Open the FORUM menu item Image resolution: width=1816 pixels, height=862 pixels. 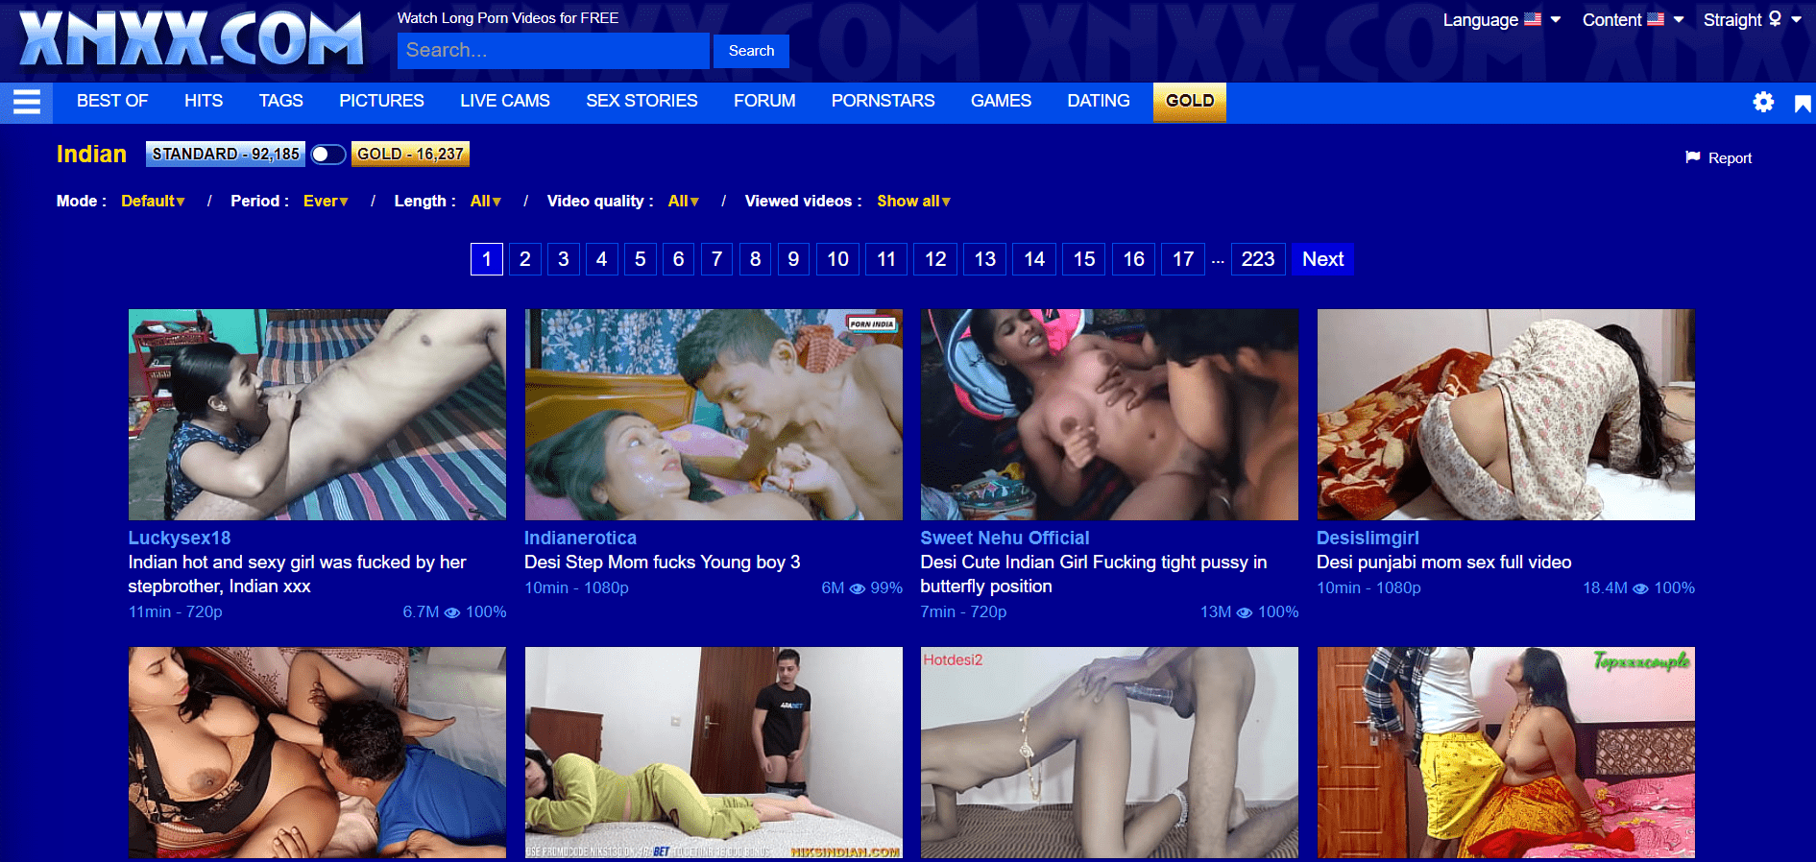(764, 101)
